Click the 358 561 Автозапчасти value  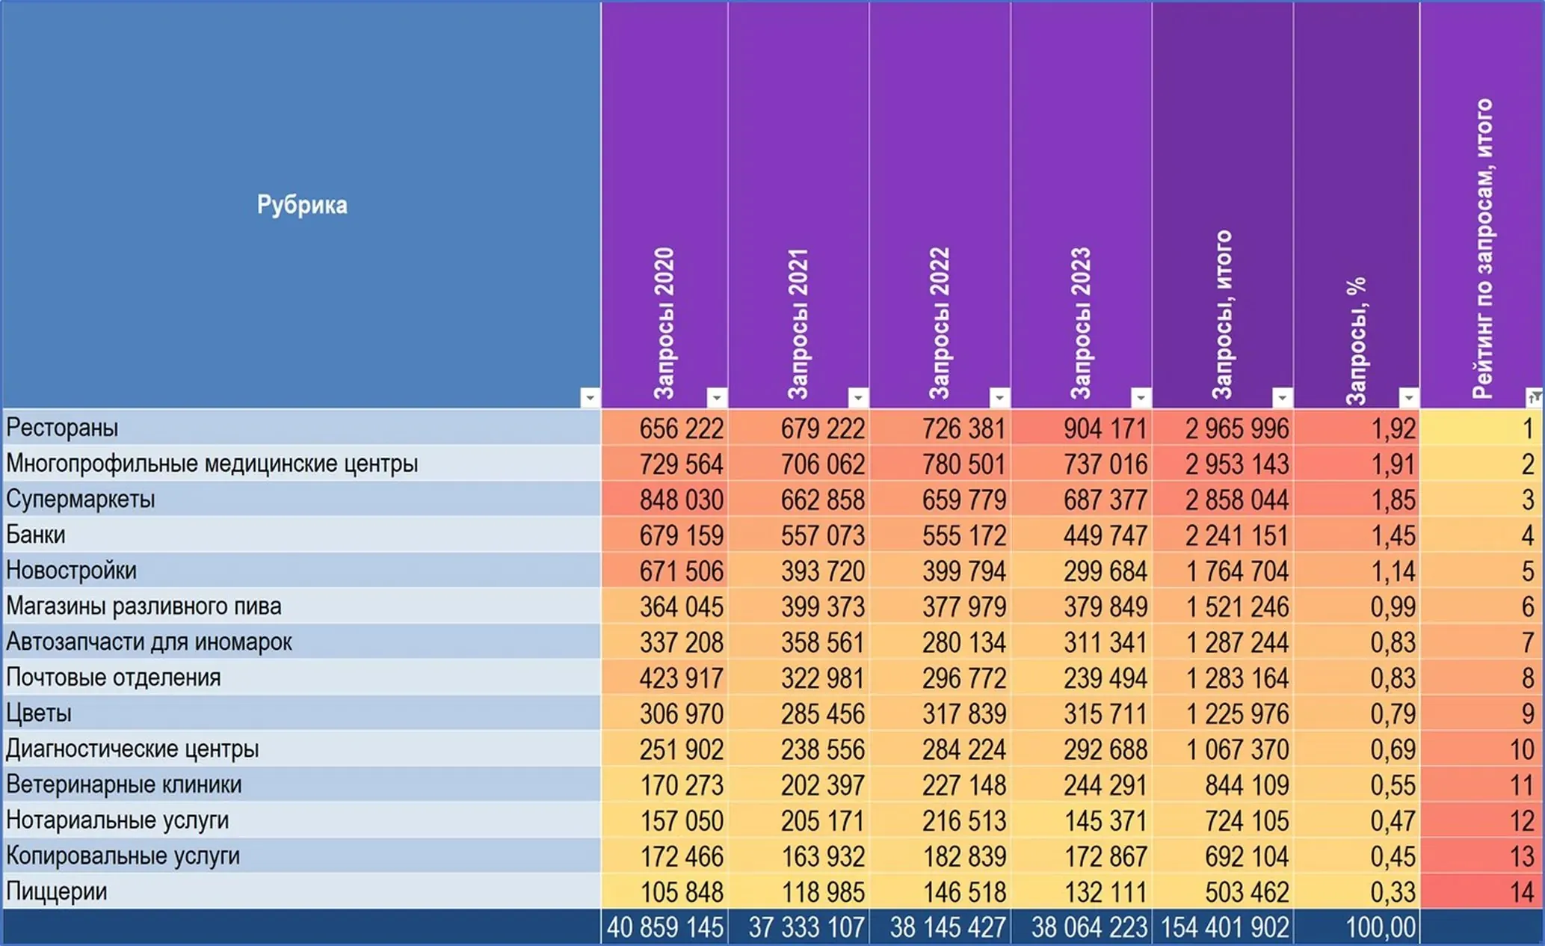(x=823, y=642)
